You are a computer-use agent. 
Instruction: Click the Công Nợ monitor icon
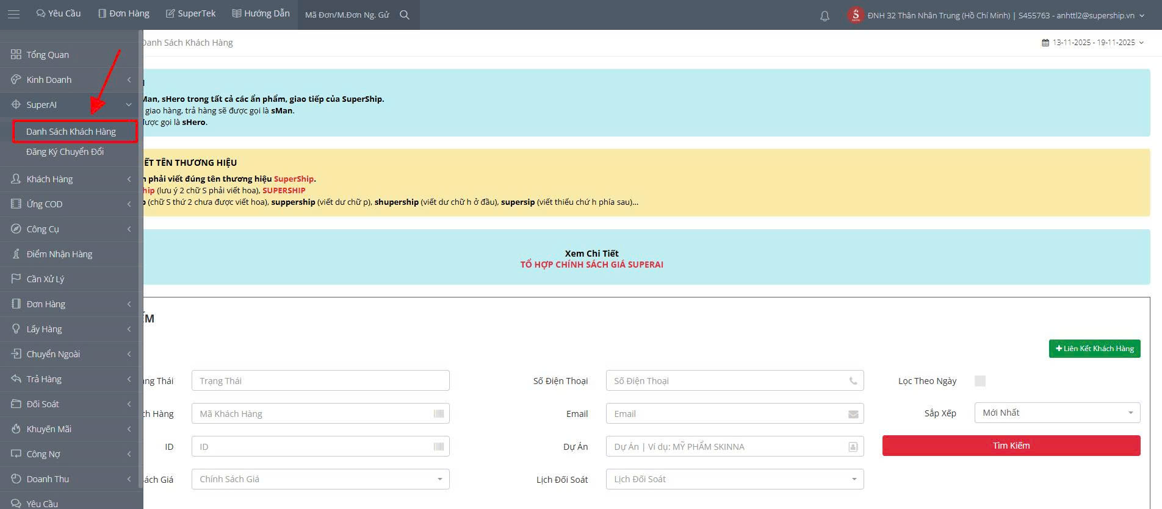16,454
